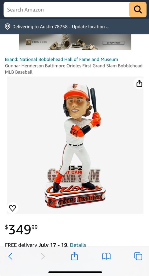Expand the Update location chevron
This screenshot has height=276, width=149.
point(107,27)
